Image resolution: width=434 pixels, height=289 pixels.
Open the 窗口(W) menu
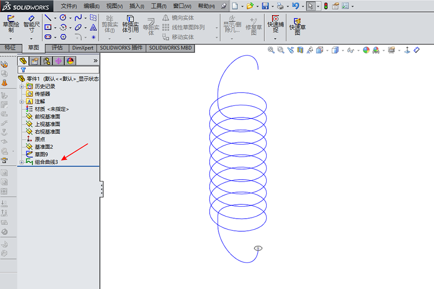pyautogui.click(x=182, y=6)
